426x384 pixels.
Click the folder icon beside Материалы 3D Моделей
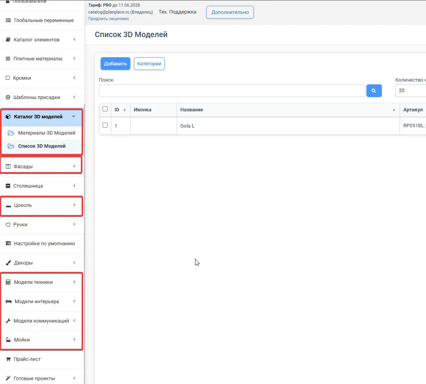tap(11, 133)
